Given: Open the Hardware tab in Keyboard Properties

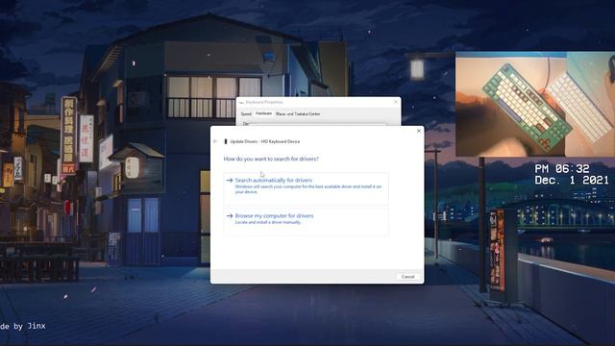Looking at the screenshot, I should coord(263,113).
